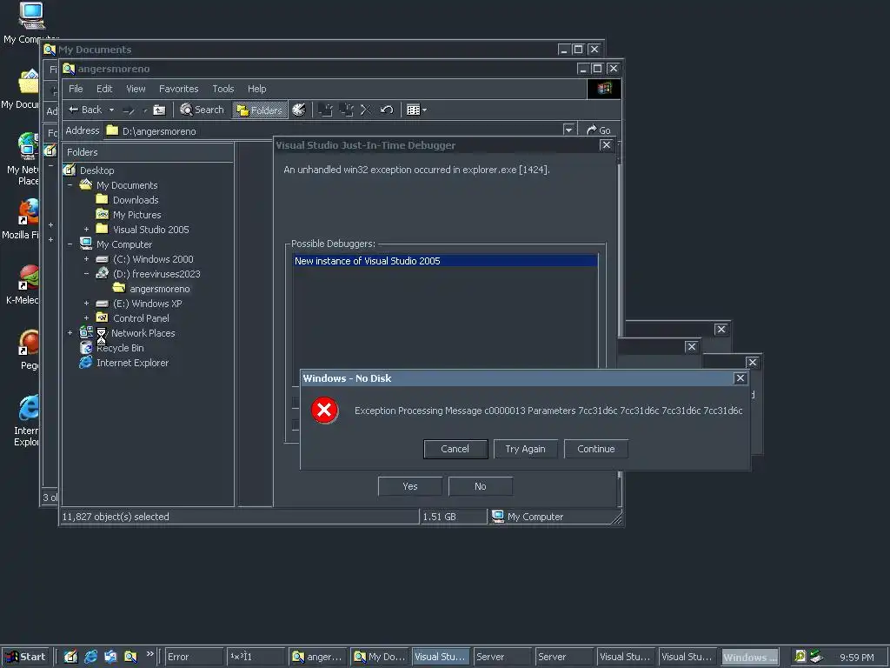
Task: Open the Tools menu
Action: pyautogui.click(x=223, y=89)
